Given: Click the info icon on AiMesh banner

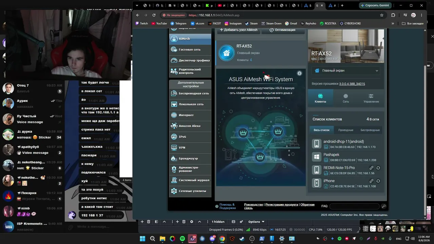Looking at the screenshot, I should 299,73.
